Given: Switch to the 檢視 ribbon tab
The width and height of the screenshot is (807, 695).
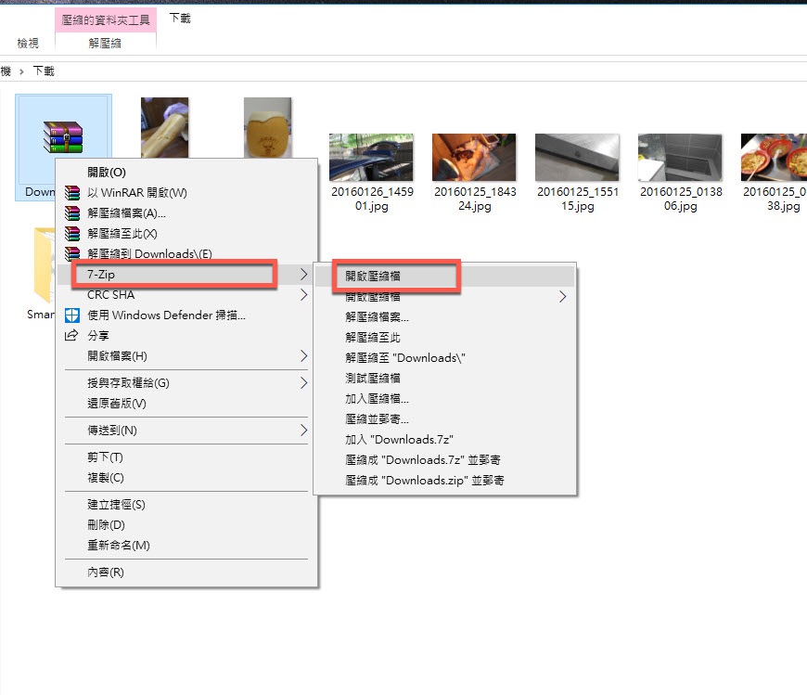Looking at the screenshot, I should [x=28, y=44].
